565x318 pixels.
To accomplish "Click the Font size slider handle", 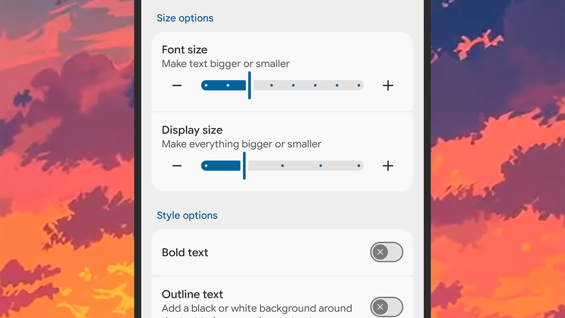I will pos(250,85).
